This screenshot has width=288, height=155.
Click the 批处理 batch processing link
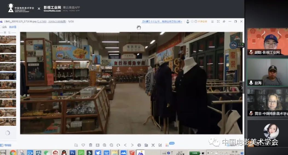click(x=13, y=27)
